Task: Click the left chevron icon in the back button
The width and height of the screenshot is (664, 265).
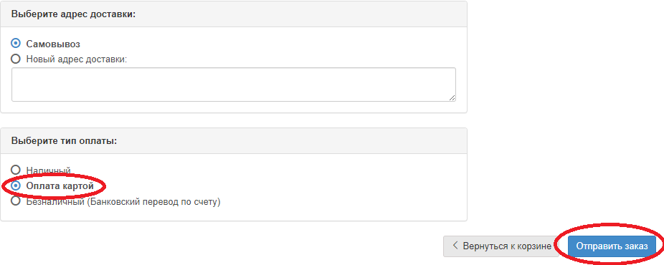Action: coord(455,246)
